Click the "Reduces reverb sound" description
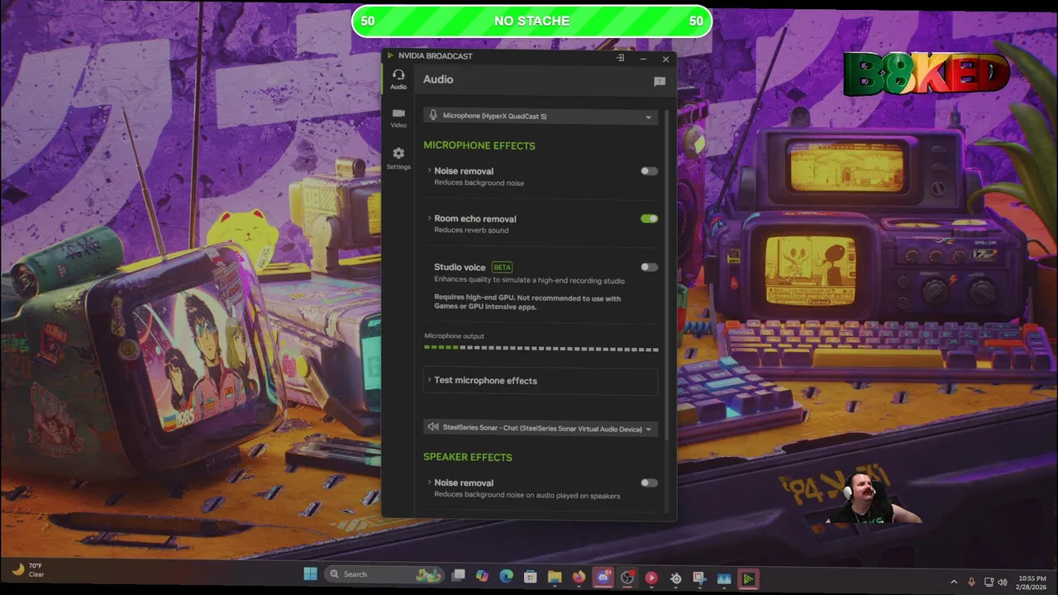Screen dimensions: 1058x595 pos(471,231)
